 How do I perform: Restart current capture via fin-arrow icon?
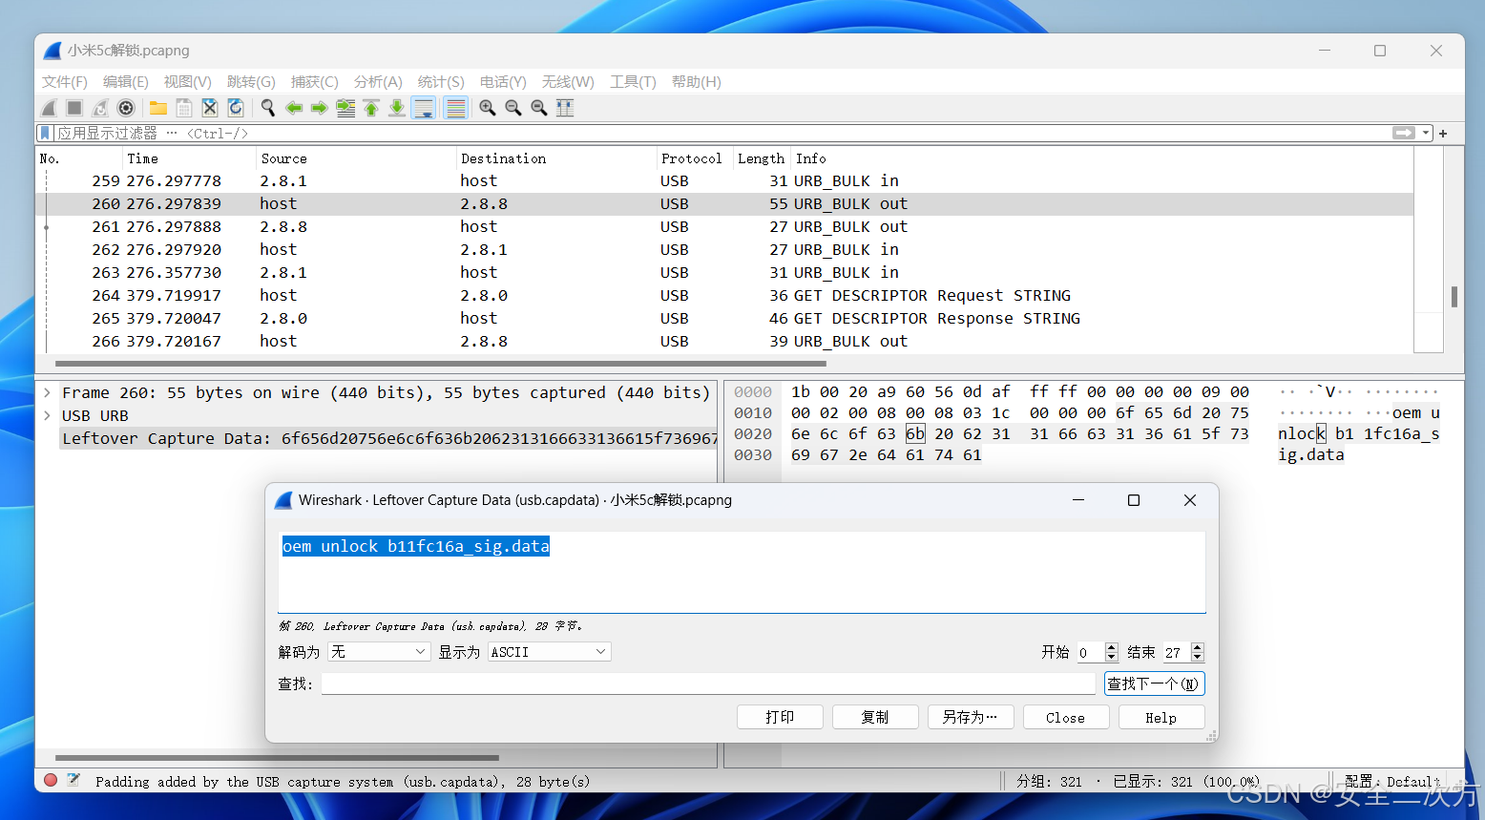[100, 108]
